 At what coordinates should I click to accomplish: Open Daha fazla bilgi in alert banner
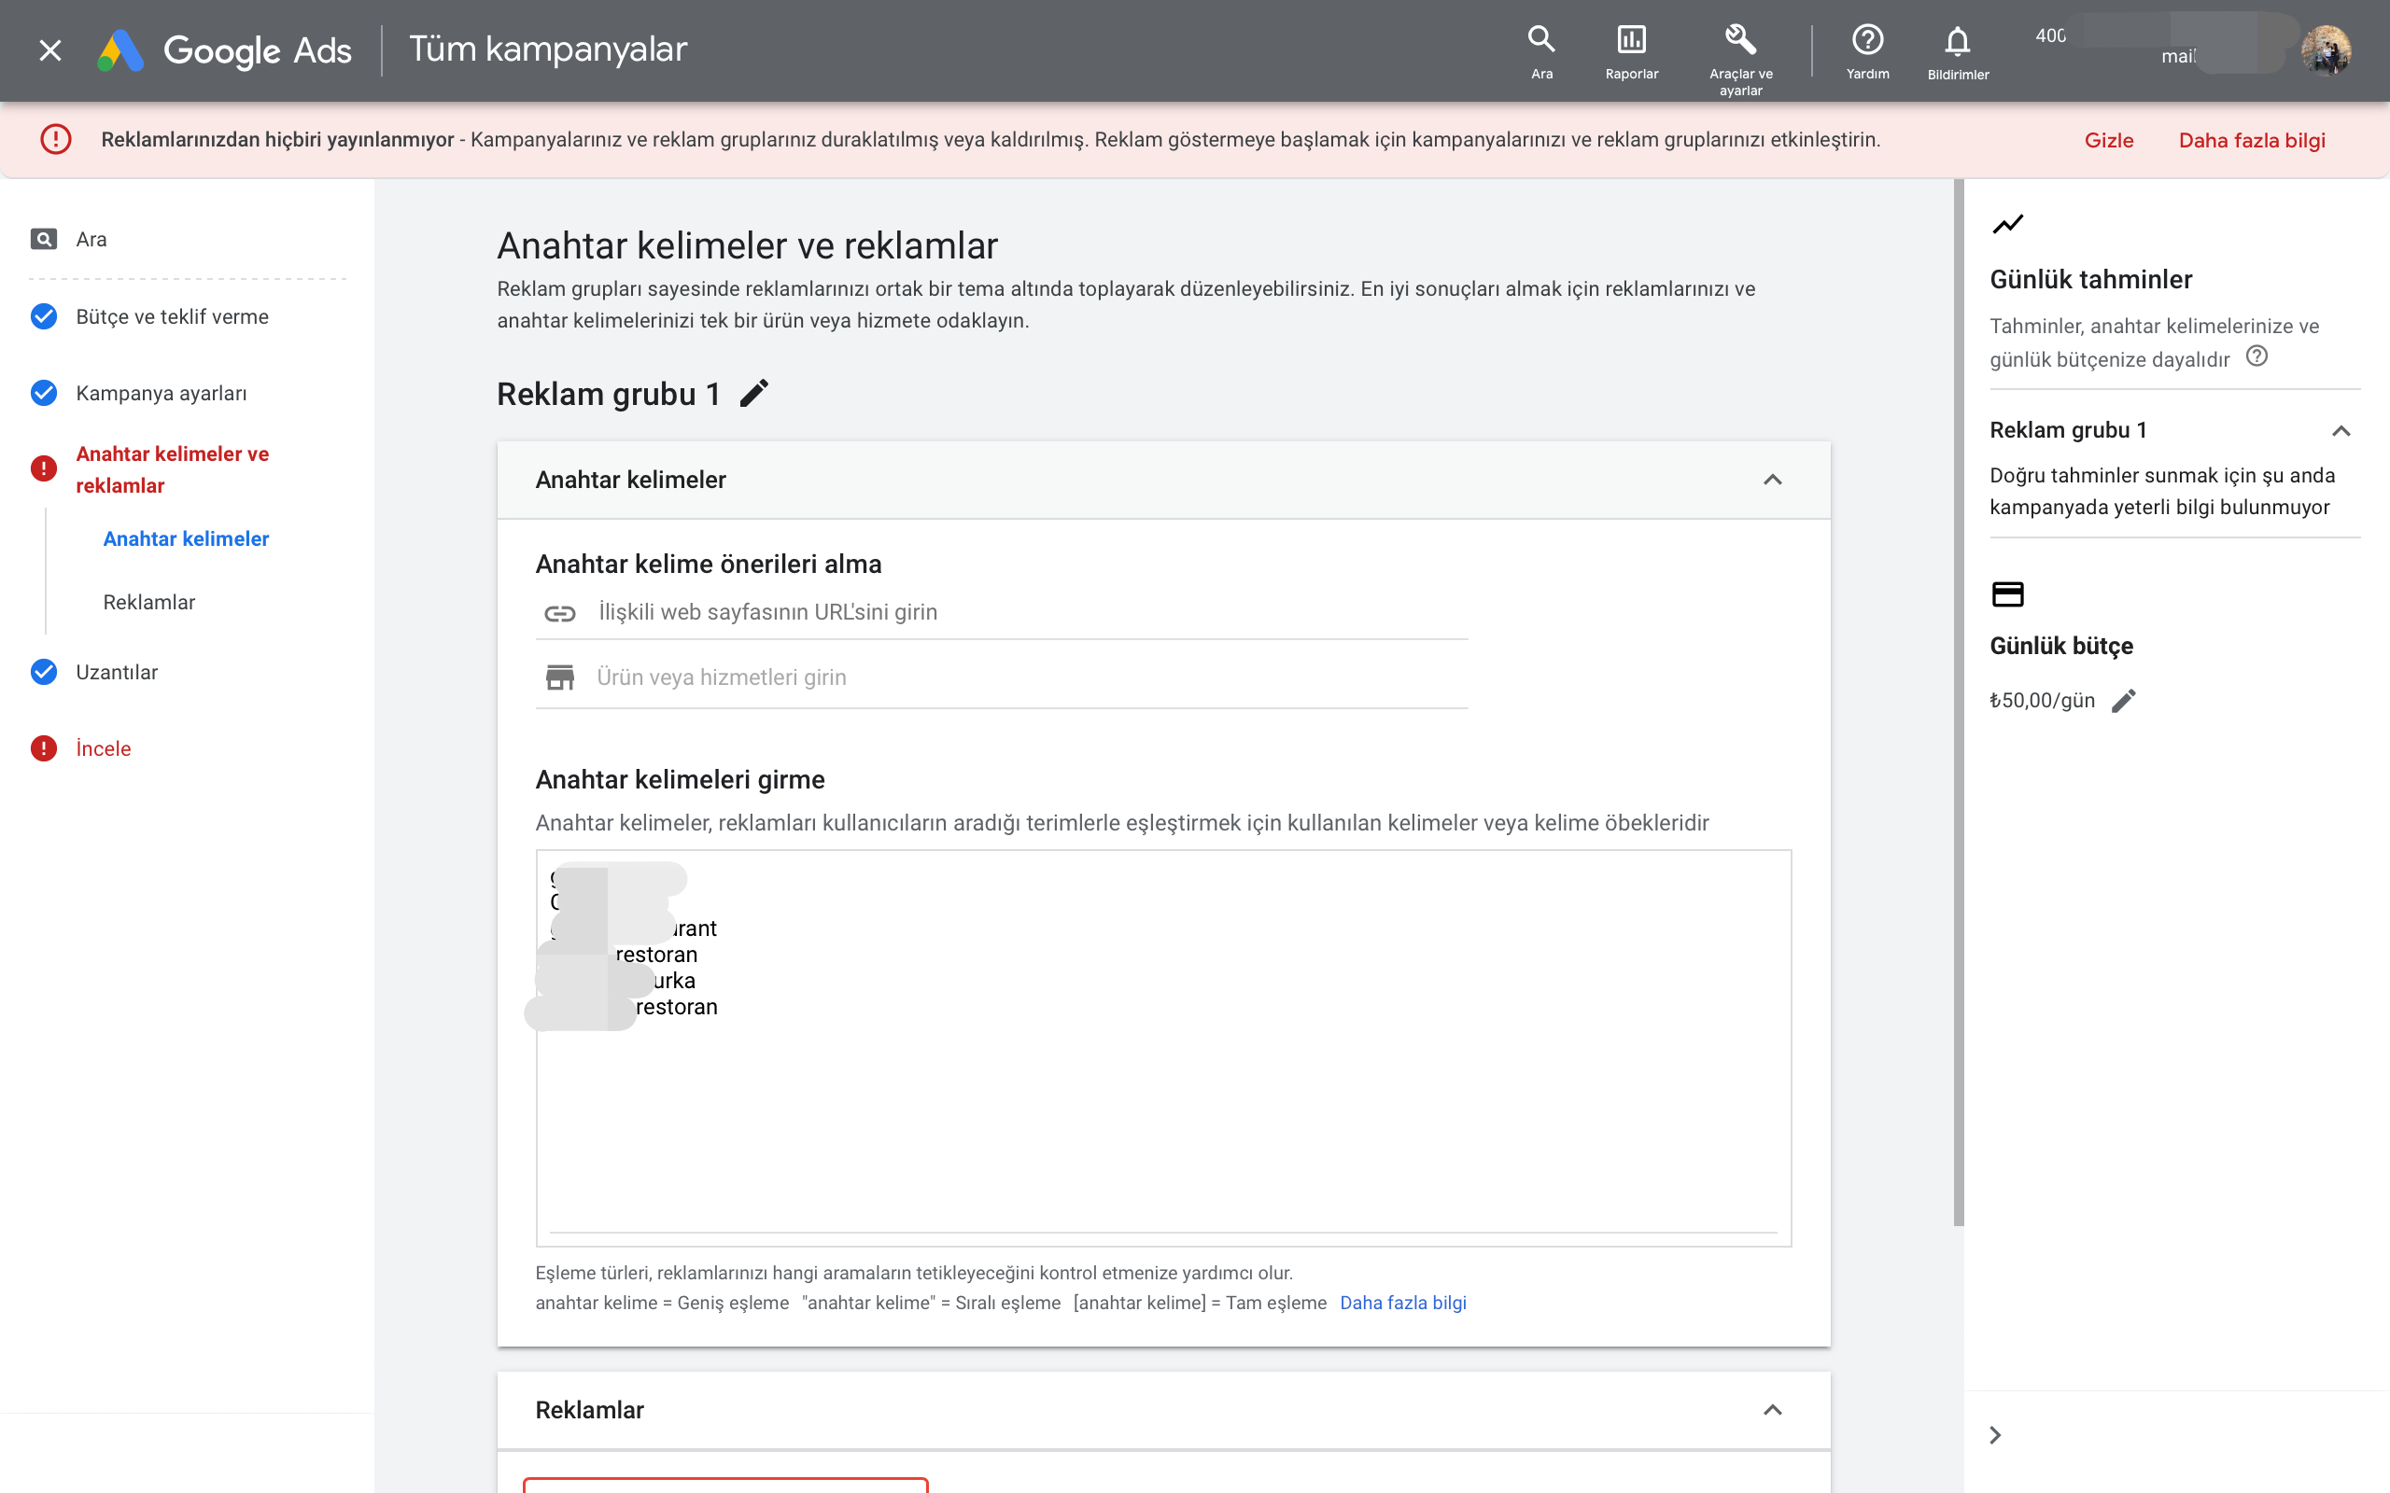(x=2252, y=140)
